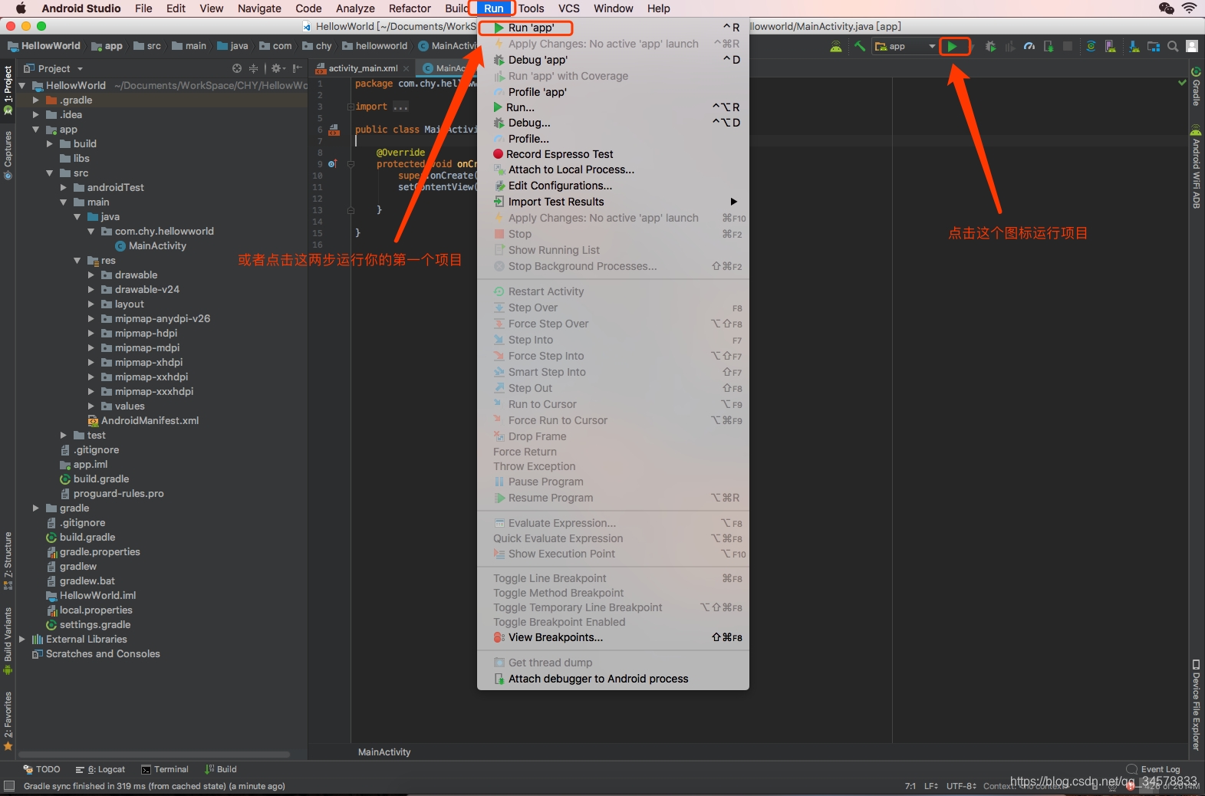
Task: Click Attach debugger to Android process toolbar icon
Action: 1049,46
